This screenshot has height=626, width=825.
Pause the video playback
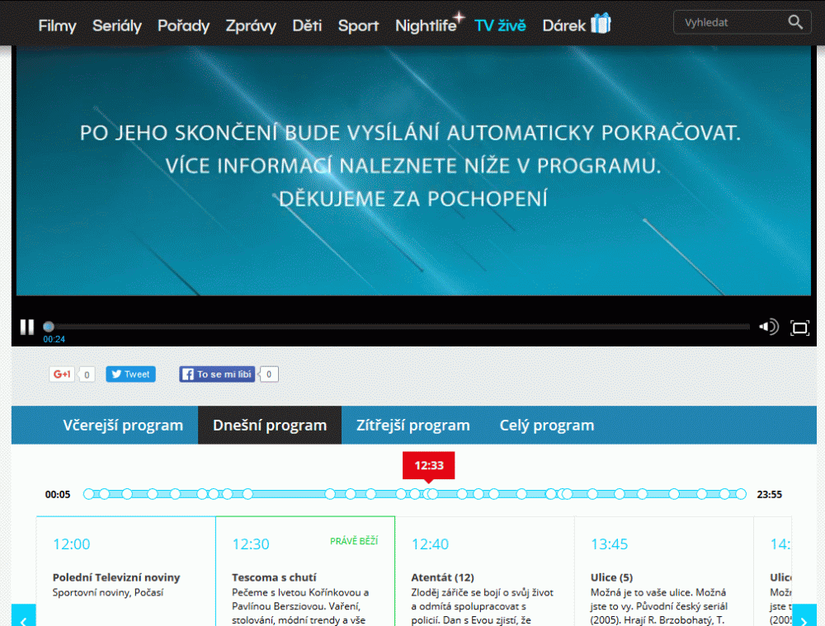pos(26,327)
